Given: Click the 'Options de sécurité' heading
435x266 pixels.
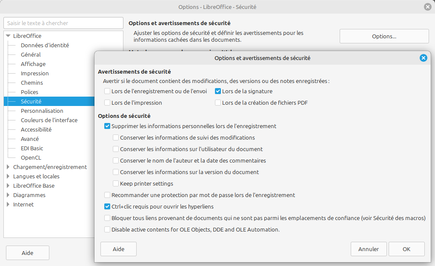Looking at the screenshot, I should pos(124,116).
